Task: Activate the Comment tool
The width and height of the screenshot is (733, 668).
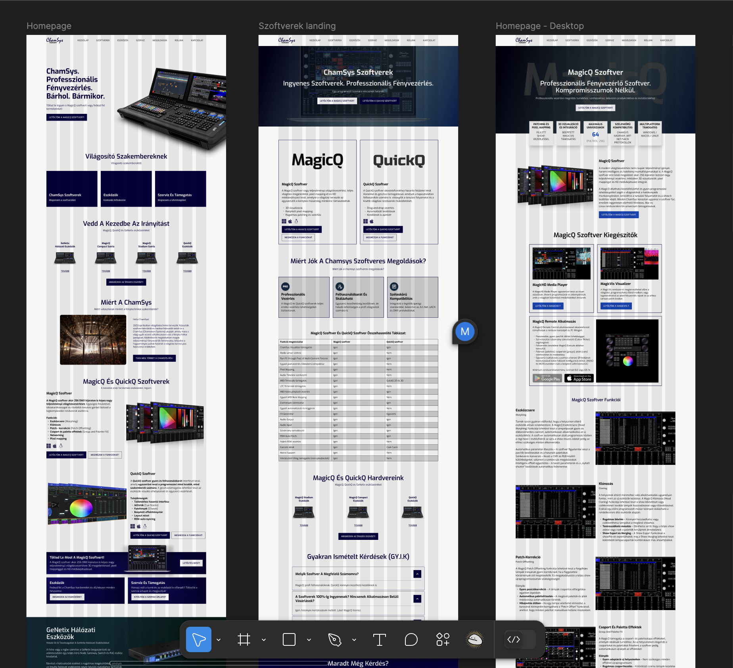Action: (x=411, y=639)
